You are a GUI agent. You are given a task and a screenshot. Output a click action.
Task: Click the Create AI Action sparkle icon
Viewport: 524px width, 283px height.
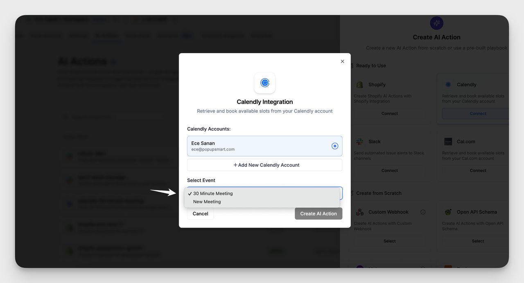tap(436, 23)
